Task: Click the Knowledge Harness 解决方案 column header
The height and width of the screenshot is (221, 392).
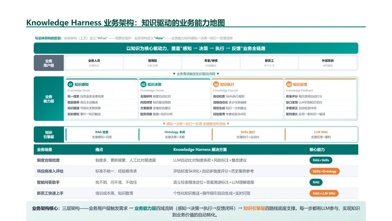Action: [200, 150]
